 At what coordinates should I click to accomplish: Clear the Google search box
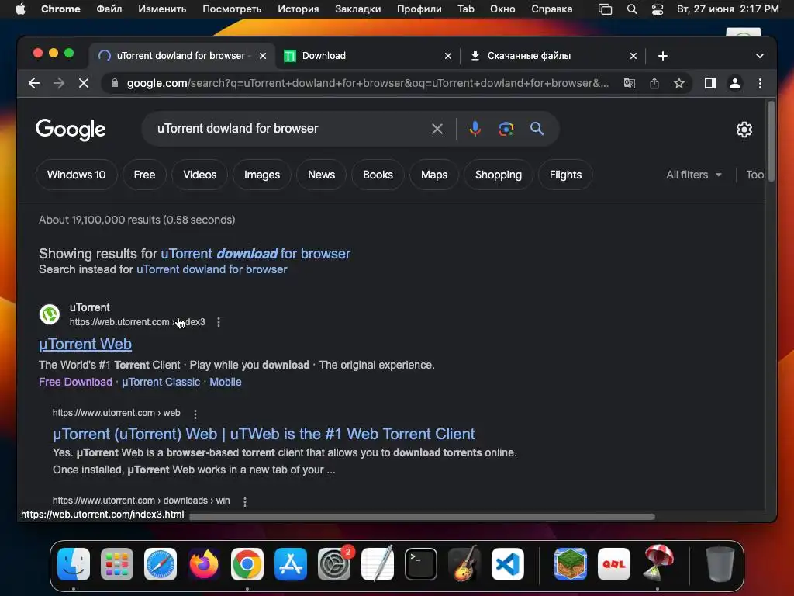pyautogui.click(x=437, y=129)
